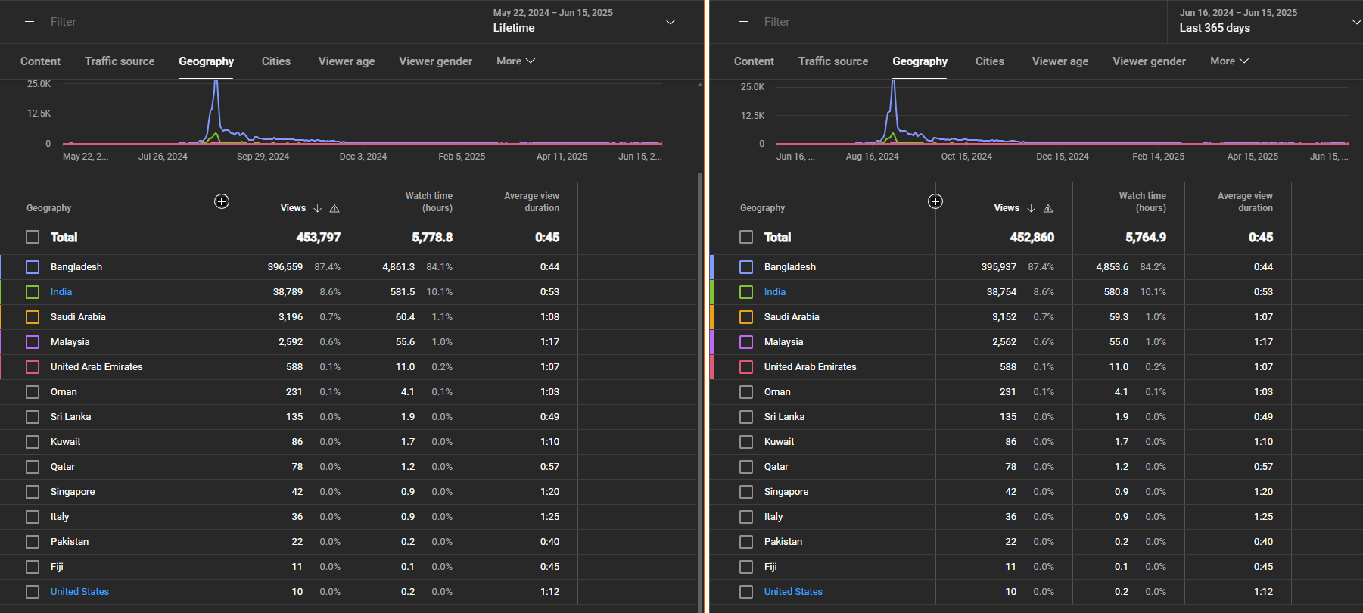Expand the More menu in left panel
This screenshot has width=1363, height=613.
[x=515, y=61]
